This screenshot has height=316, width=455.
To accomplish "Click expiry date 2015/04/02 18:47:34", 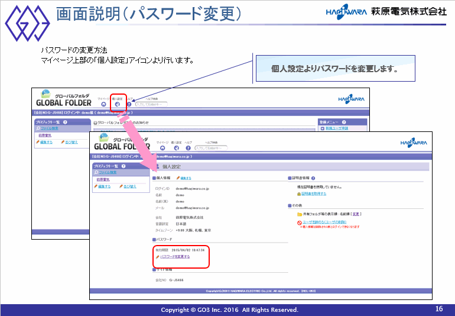I will pos(188,250).
